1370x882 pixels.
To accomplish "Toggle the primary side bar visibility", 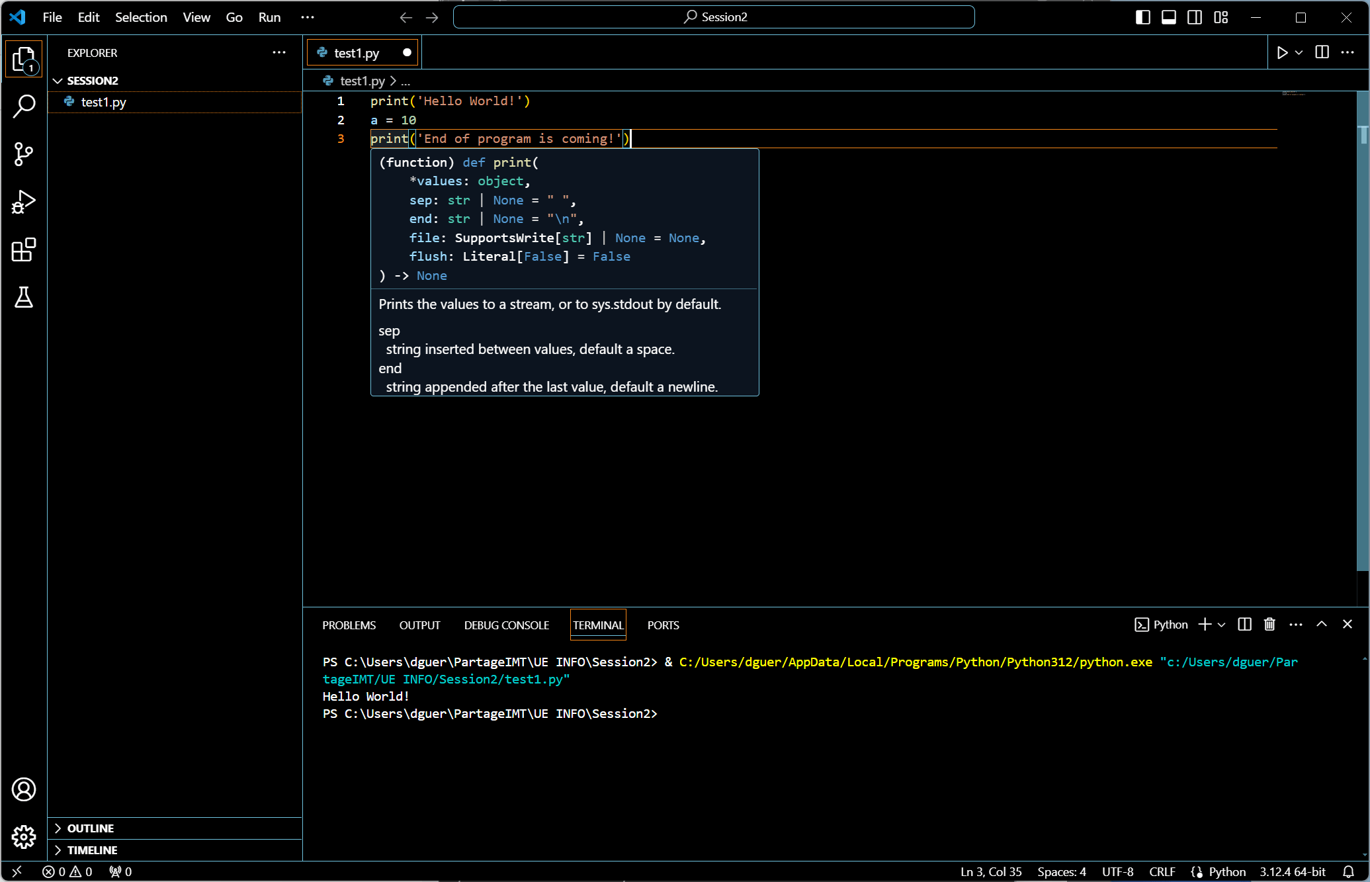I will click(1142, 17).
